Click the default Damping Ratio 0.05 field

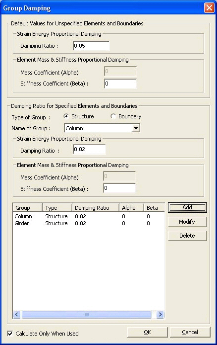pyautogui.click(x=91, y=46)
